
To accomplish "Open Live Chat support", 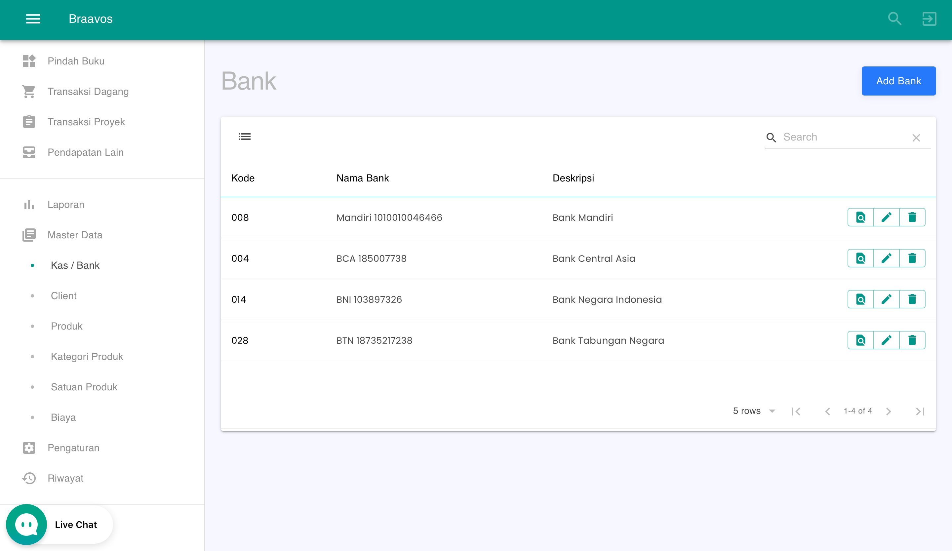I will tap(59, 524).
